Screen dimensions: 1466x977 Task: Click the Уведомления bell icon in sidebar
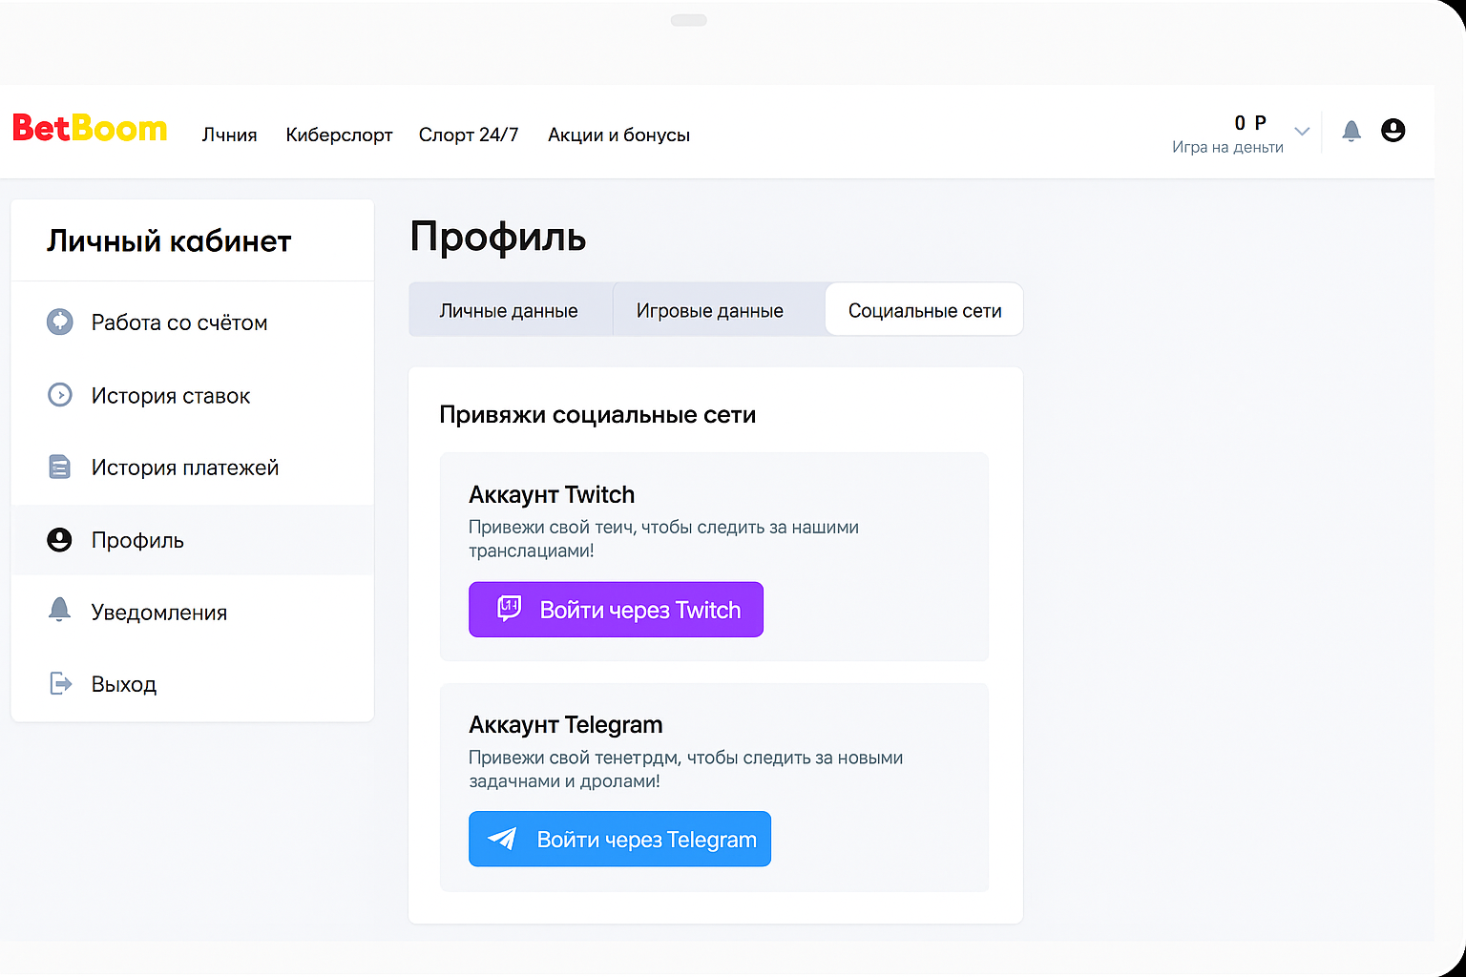click(x=60, y=611)
